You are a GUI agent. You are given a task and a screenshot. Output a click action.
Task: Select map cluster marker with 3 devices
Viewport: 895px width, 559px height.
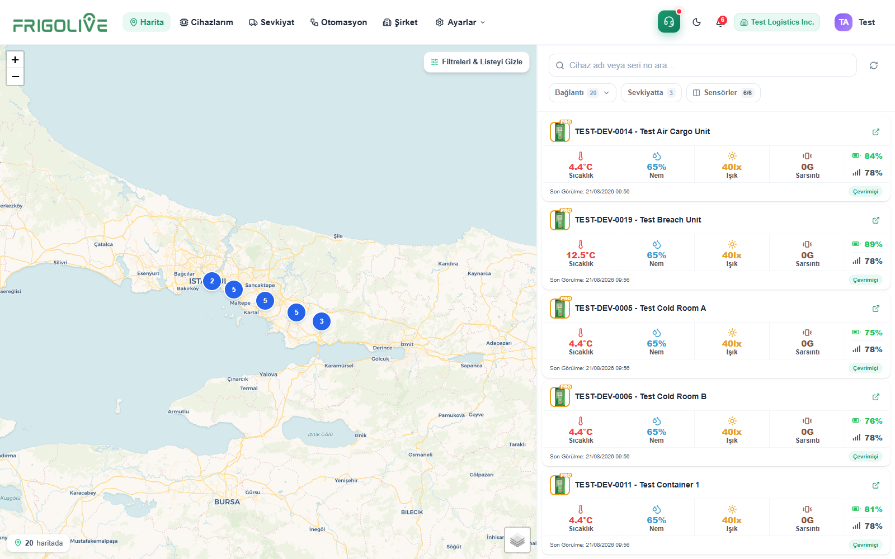pyautogui.click(x=322, y=321)
